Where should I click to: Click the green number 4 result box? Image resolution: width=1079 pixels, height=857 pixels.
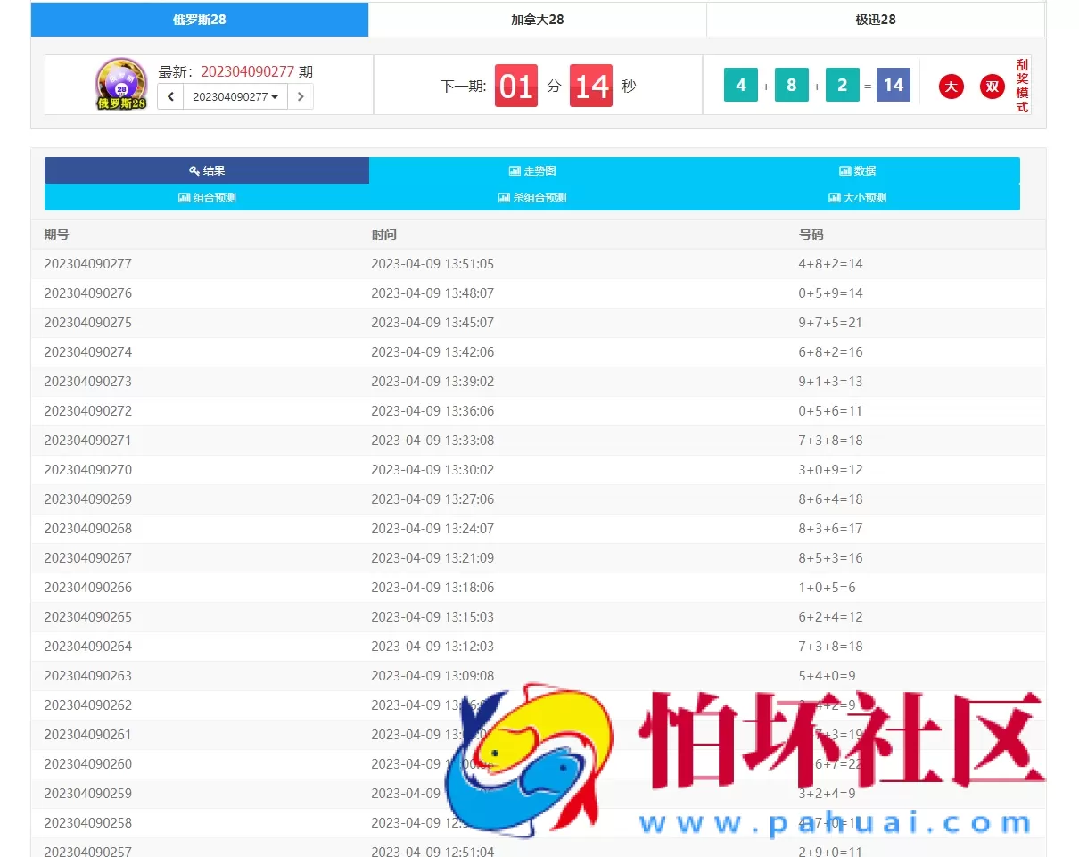pyautogui.click(x=740, y=86)
